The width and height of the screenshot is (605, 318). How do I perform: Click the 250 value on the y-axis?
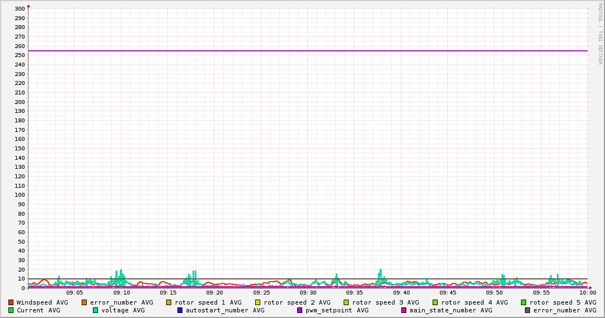click(x=20, y=55)
